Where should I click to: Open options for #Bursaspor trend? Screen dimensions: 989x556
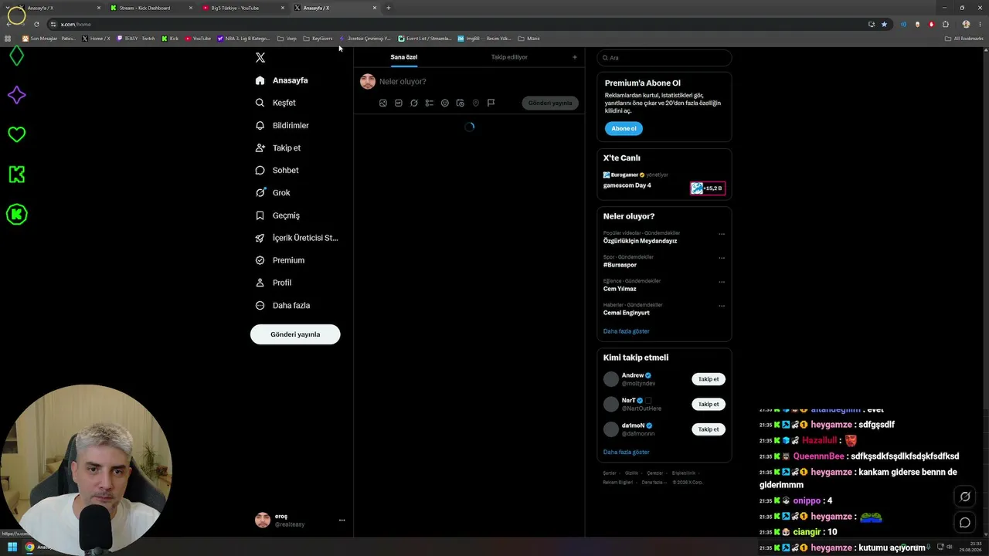coord(722,258)
